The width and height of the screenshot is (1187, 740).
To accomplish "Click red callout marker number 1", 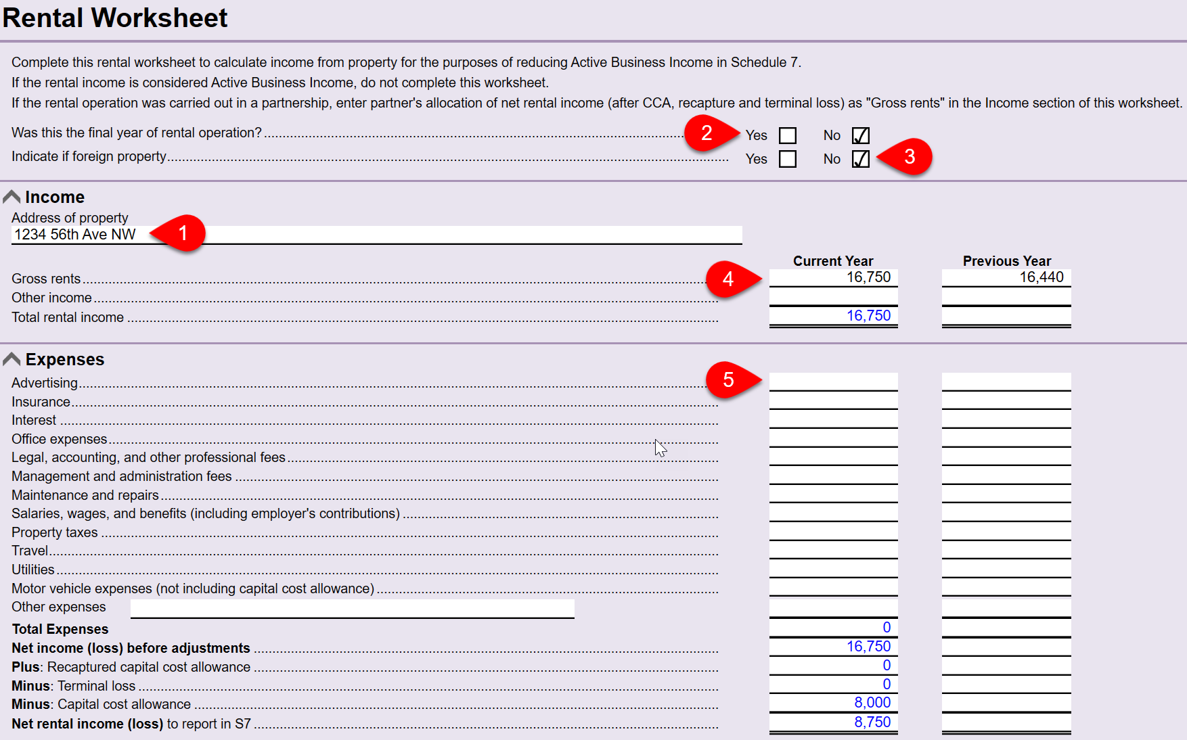I will (x=181, y=233).
